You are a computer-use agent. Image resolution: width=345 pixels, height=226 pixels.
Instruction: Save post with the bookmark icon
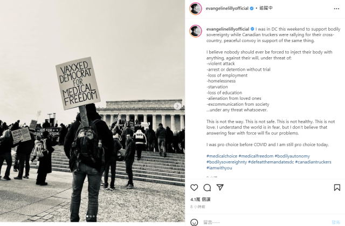tap(337, 188)
